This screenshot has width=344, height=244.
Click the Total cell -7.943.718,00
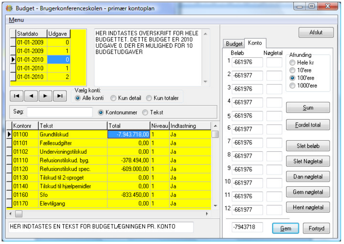pos(129,134)
